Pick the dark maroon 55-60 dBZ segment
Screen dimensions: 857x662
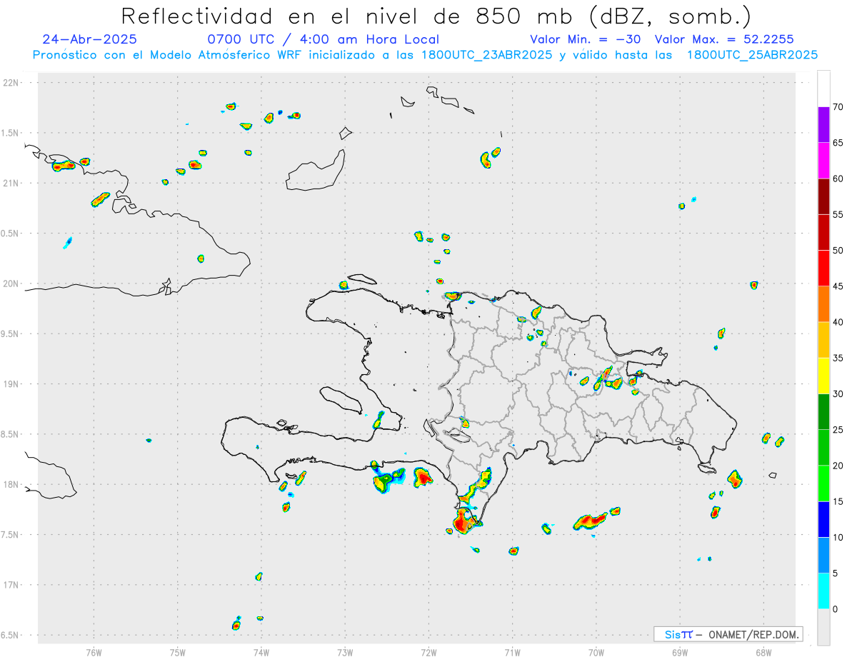click(823, 196)
